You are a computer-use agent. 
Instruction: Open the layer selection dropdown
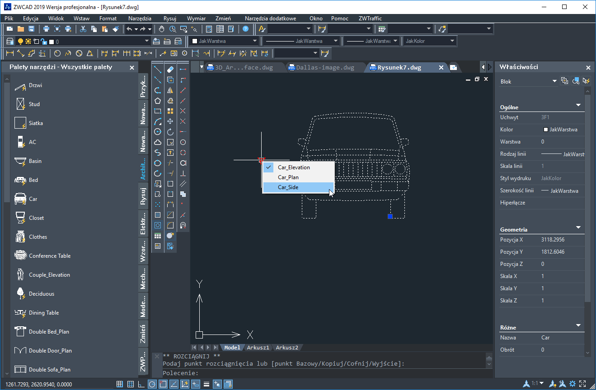click(x=146, y=42)
